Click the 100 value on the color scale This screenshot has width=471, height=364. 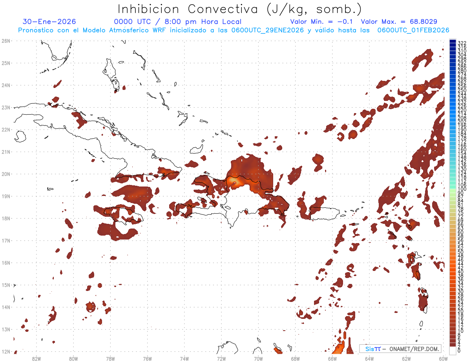462,189
